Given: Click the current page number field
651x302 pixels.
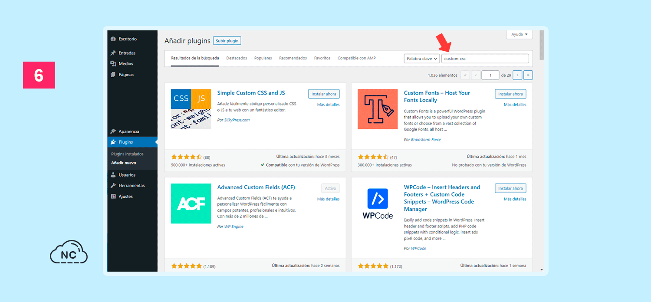Looking at the screenshot, I should tap(490, 75).
